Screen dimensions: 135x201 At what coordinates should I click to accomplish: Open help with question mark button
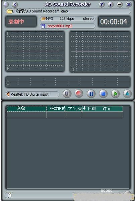click(102, 5)
